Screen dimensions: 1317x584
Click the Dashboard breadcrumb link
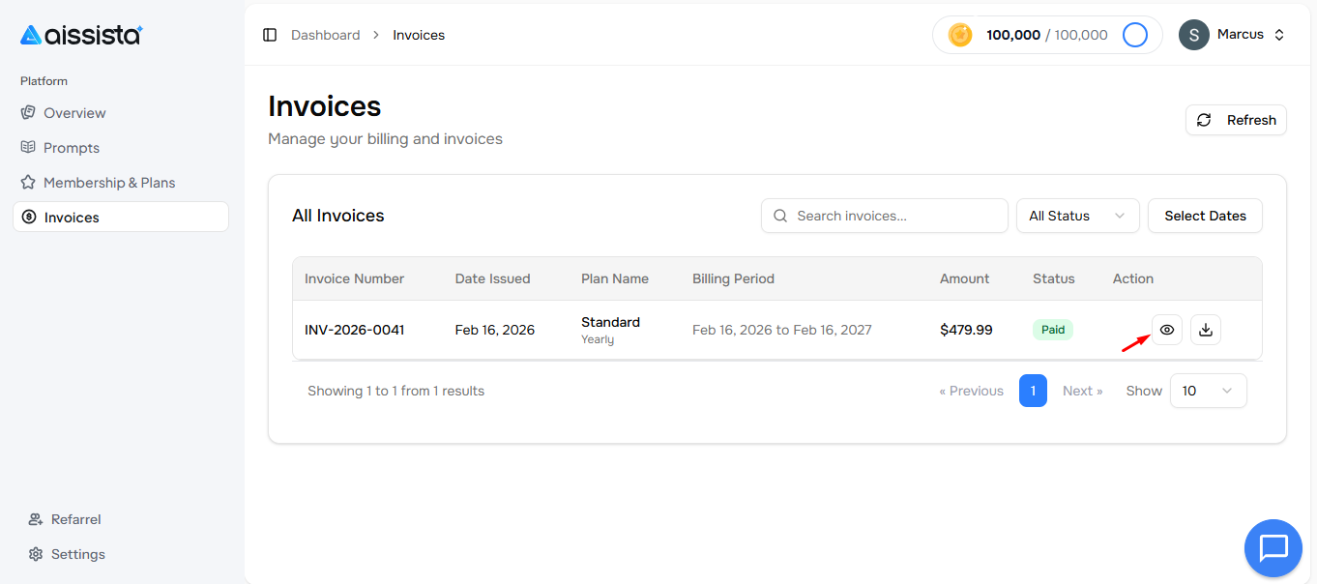325,35
